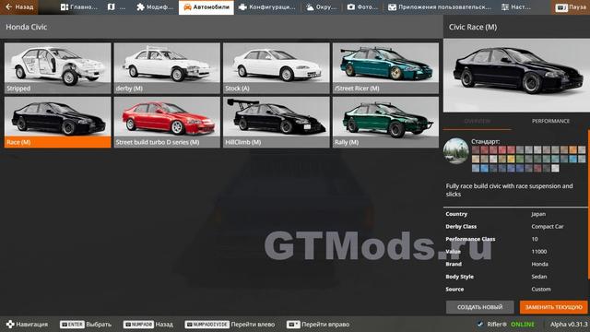Pick the yellow paint color swatch
Screen dimensions: 590x332
511,160
